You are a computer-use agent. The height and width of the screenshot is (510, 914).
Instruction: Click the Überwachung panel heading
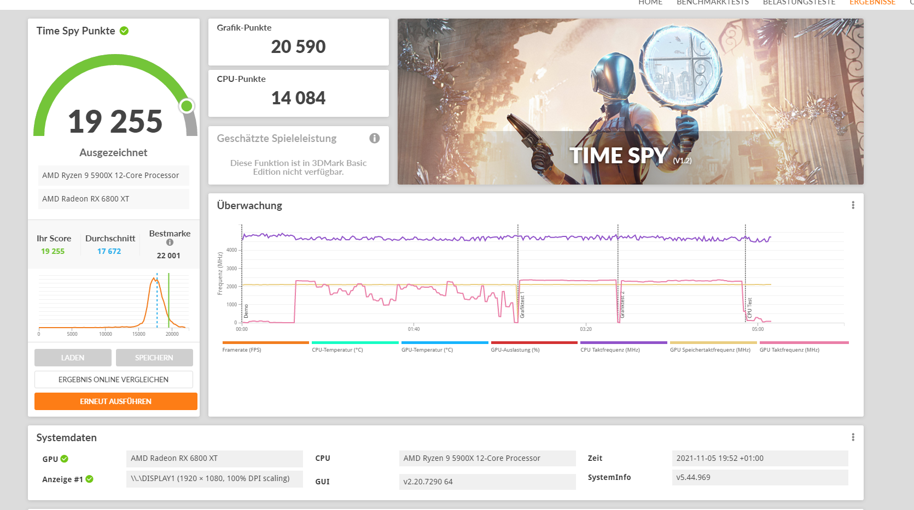coord(249,205)
